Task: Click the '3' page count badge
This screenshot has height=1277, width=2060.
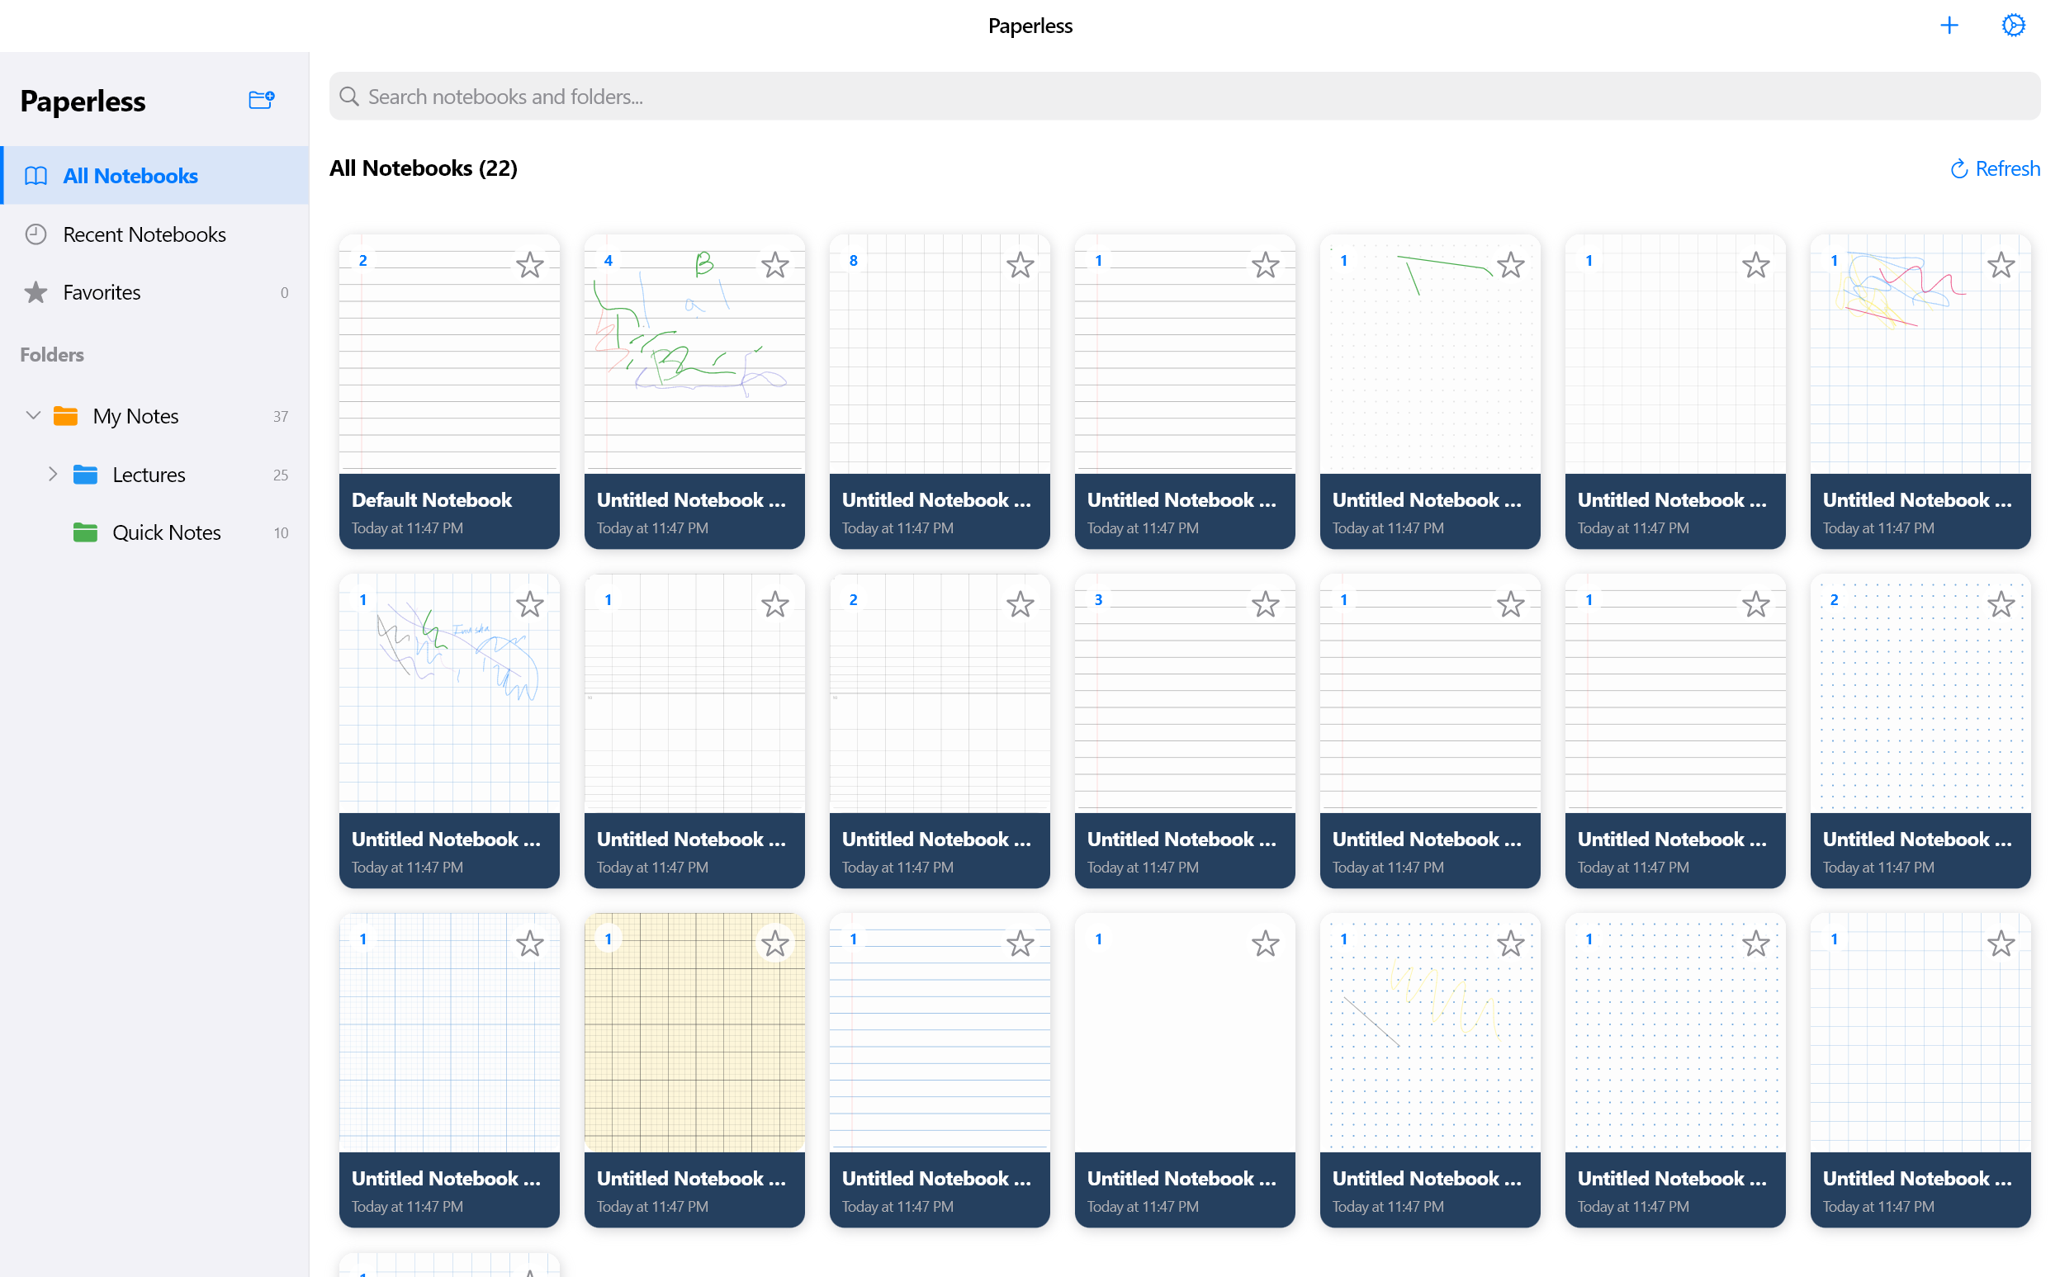Action: pos(1098,599)
